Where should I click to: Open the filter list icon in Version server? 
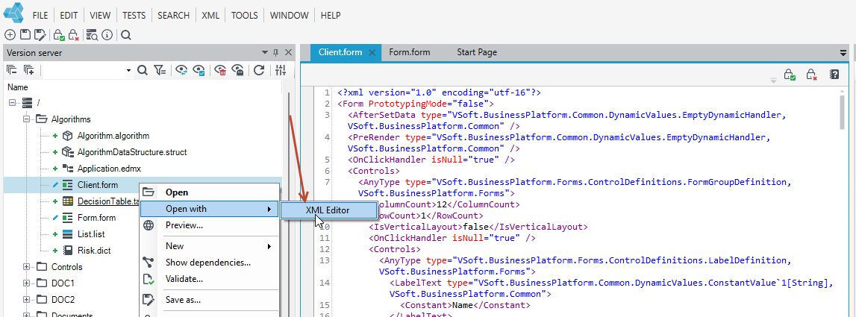tap(160, 70)
